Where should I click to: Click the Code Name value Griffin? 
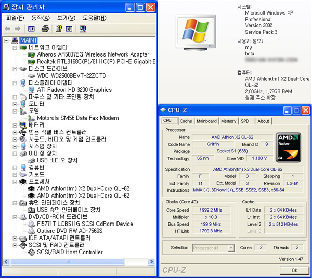tap(213, 144)
